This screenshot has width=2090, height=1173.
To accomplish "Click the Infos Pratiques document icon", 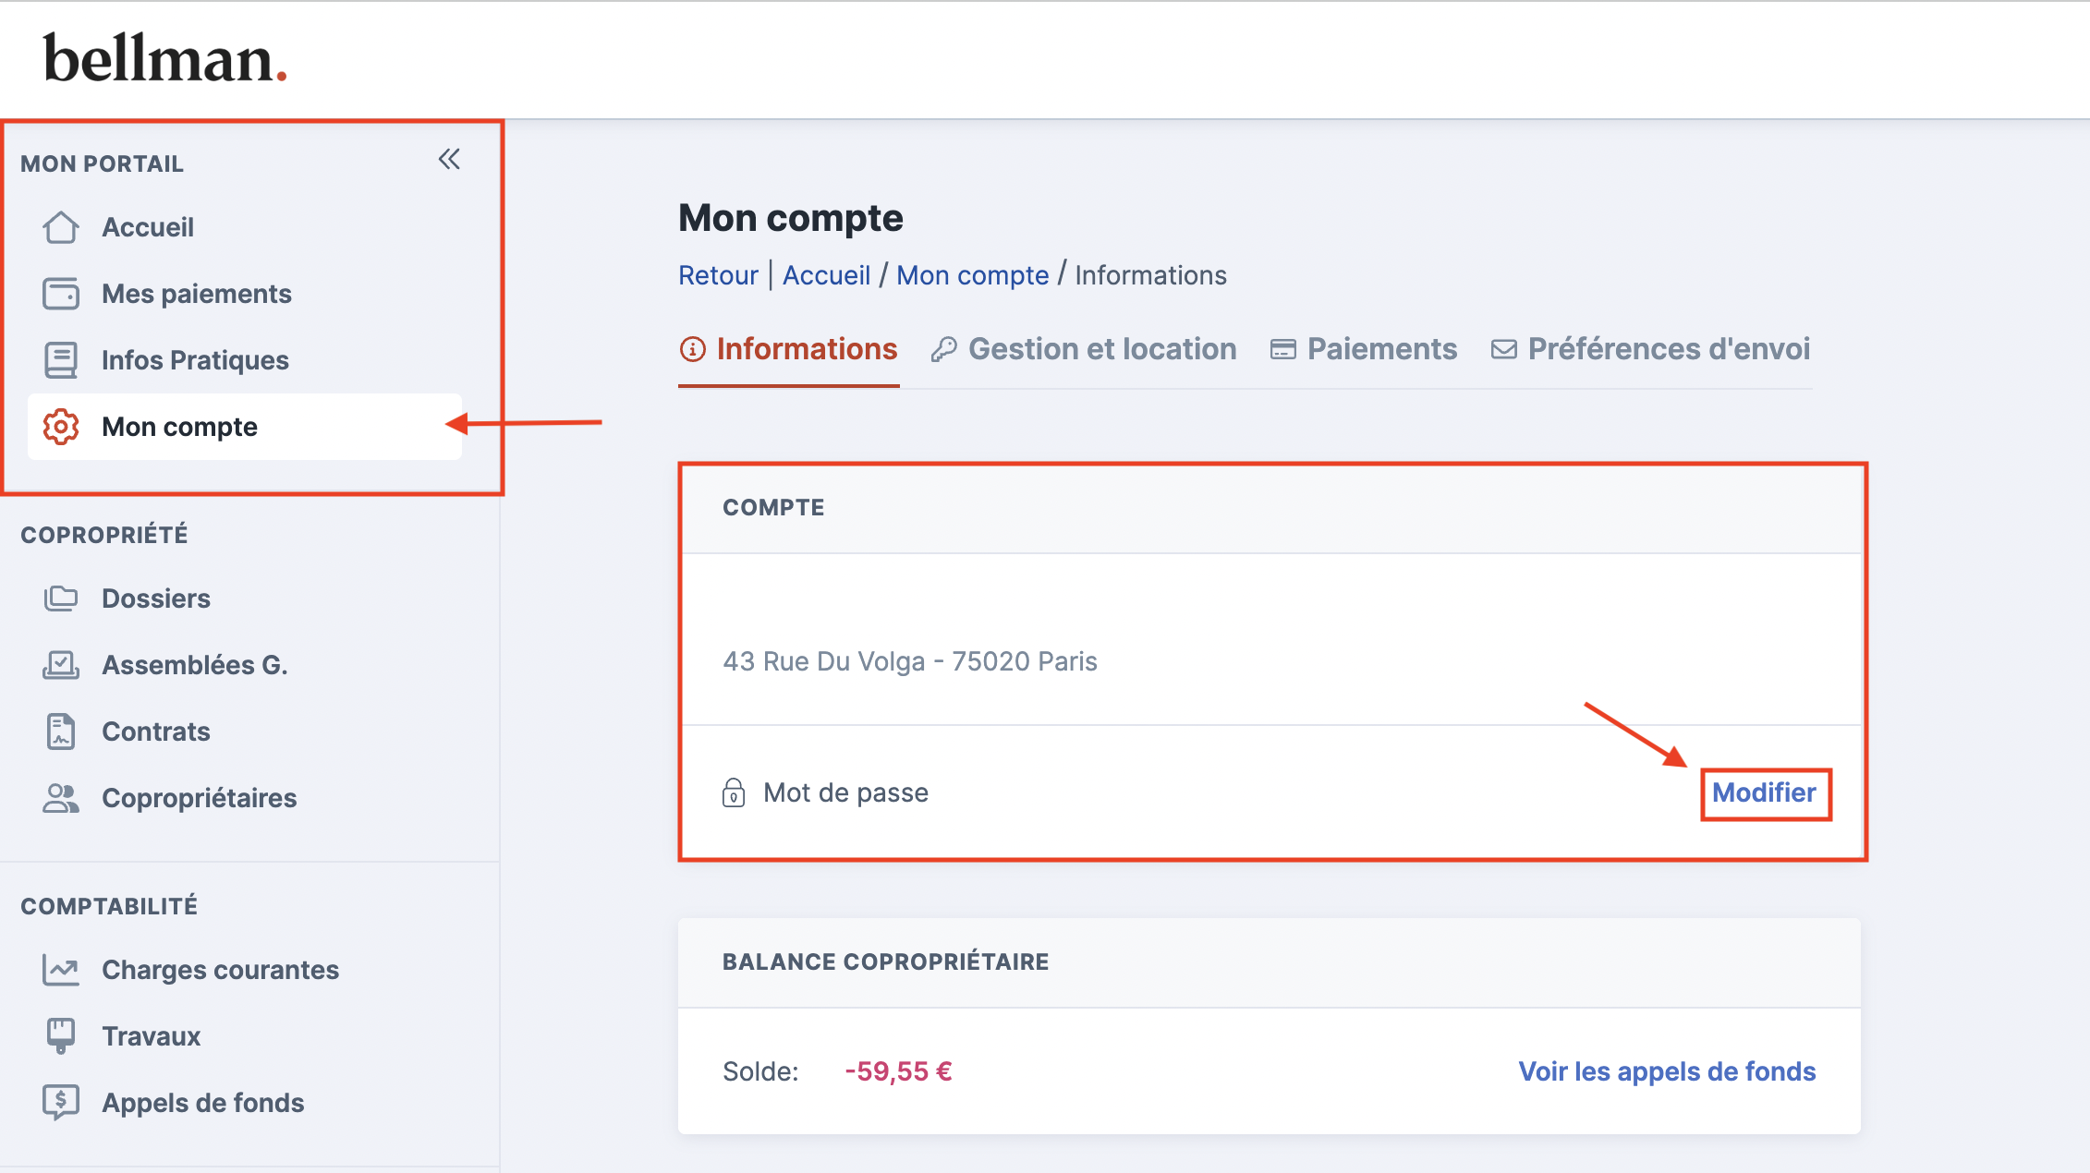I will tap(61, 360).
